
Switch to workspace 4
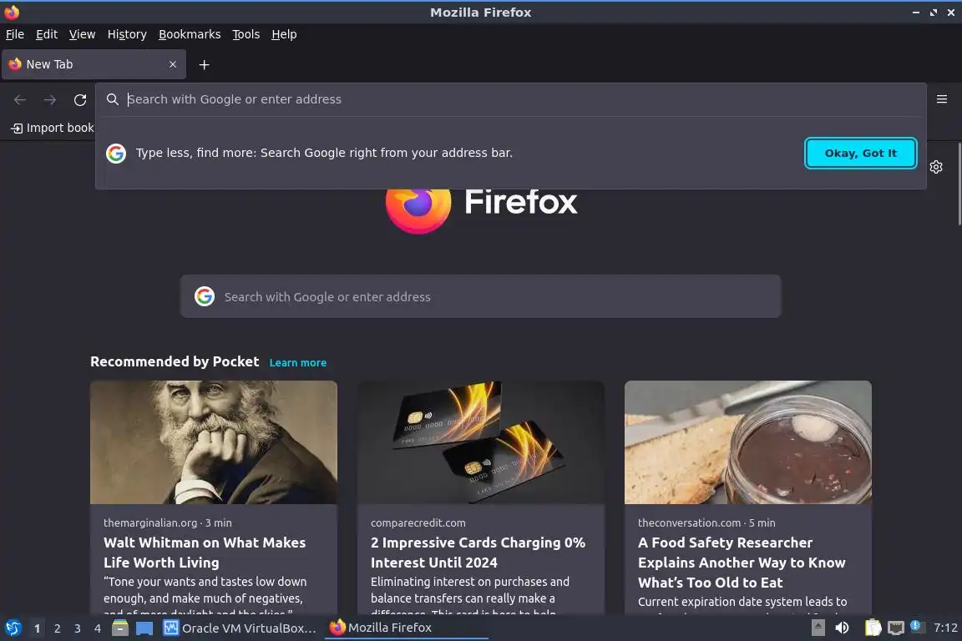point(98,628)
